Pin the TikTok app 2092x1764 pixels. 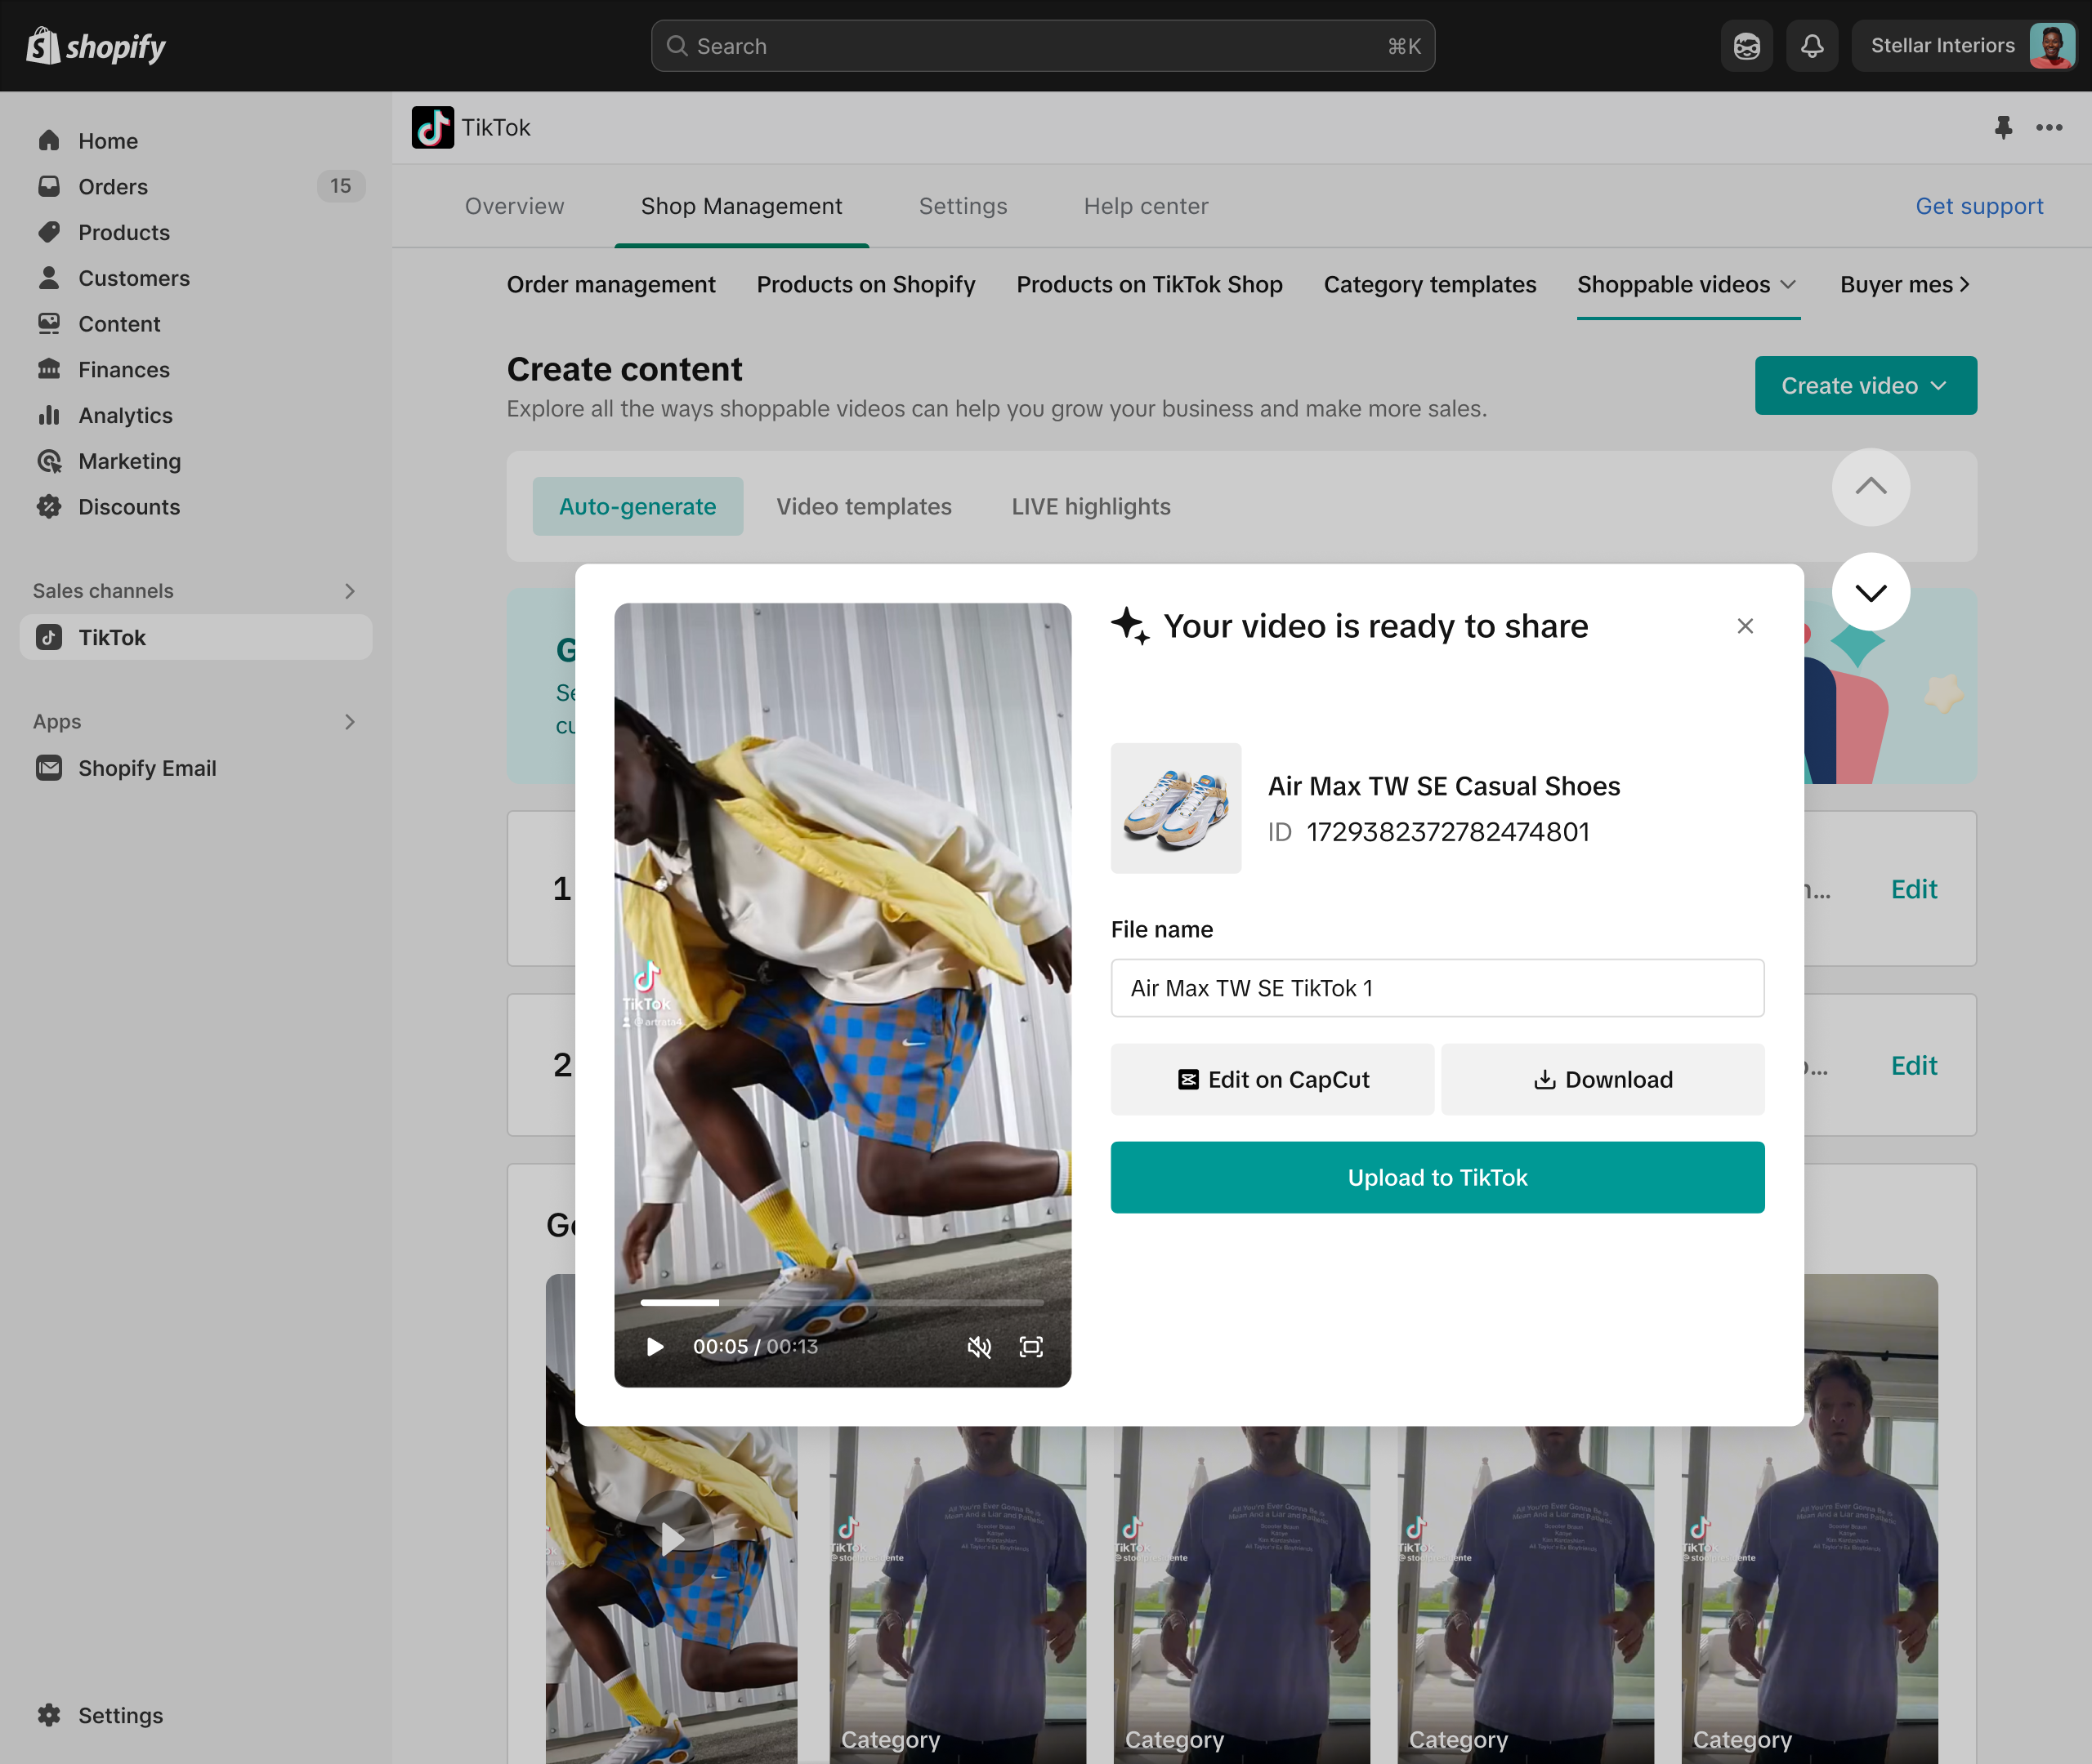[2003, 127]
